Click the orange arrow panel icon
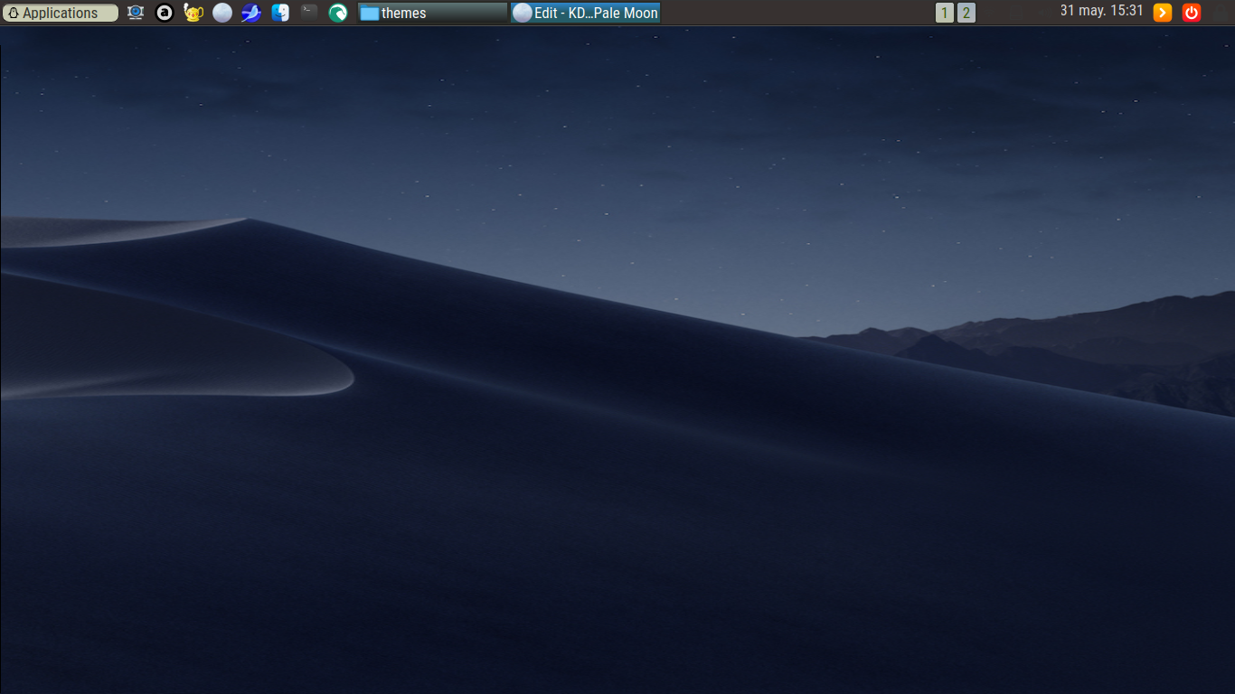Viewport: 1235px width, 694px height. click(1163, 13)
